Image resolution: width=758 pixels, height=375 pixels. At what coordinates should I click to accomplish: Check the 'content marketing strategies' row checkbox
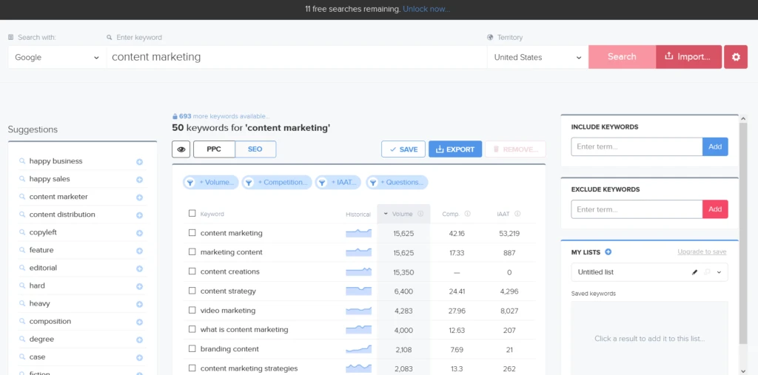[192, 368]
